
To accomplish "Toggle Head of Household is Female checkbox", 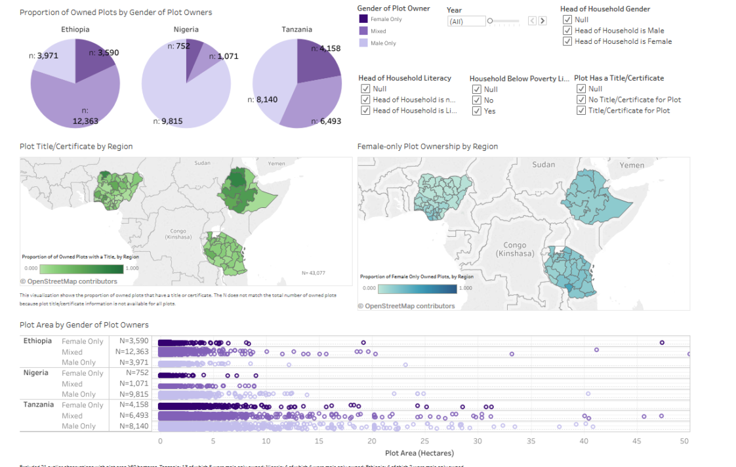I will [567, 41].
